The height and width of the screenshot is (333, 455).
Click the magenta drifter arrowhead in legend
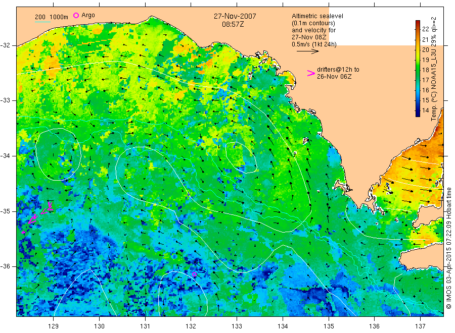point(311,73)
